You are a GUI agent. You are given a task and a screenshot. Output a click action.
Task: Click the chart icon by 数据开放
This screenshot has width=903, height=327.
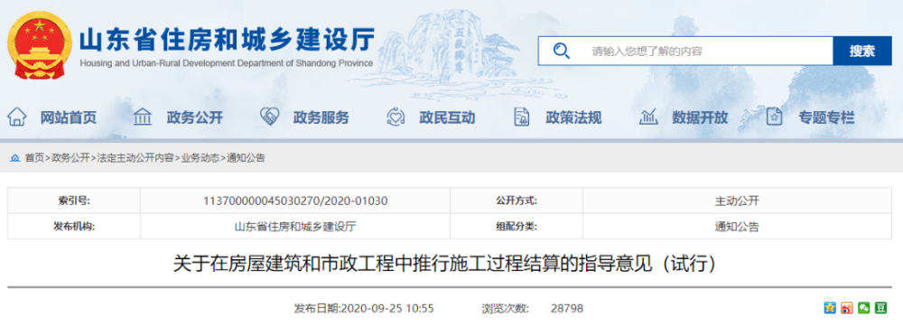(x=647, y=117)
